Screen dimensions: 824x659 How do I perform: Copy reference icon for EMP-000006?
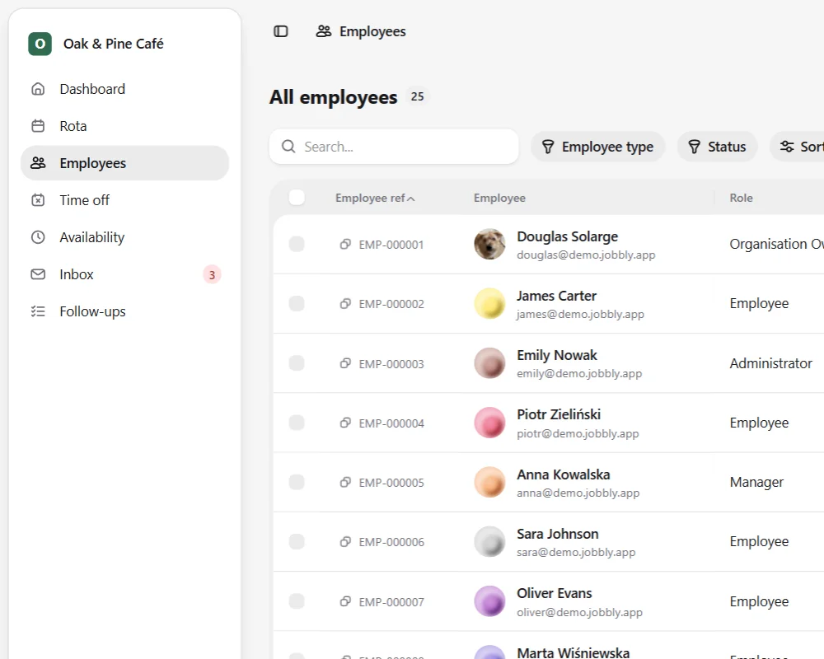[x=345, y=542]
